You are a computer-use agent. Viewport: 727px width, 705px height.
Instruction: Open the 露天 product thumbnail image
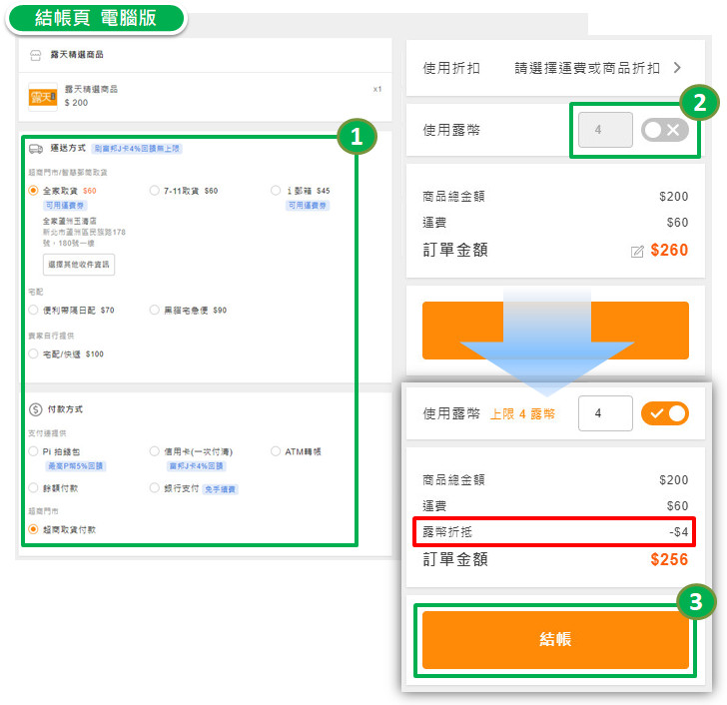(43, 96)
